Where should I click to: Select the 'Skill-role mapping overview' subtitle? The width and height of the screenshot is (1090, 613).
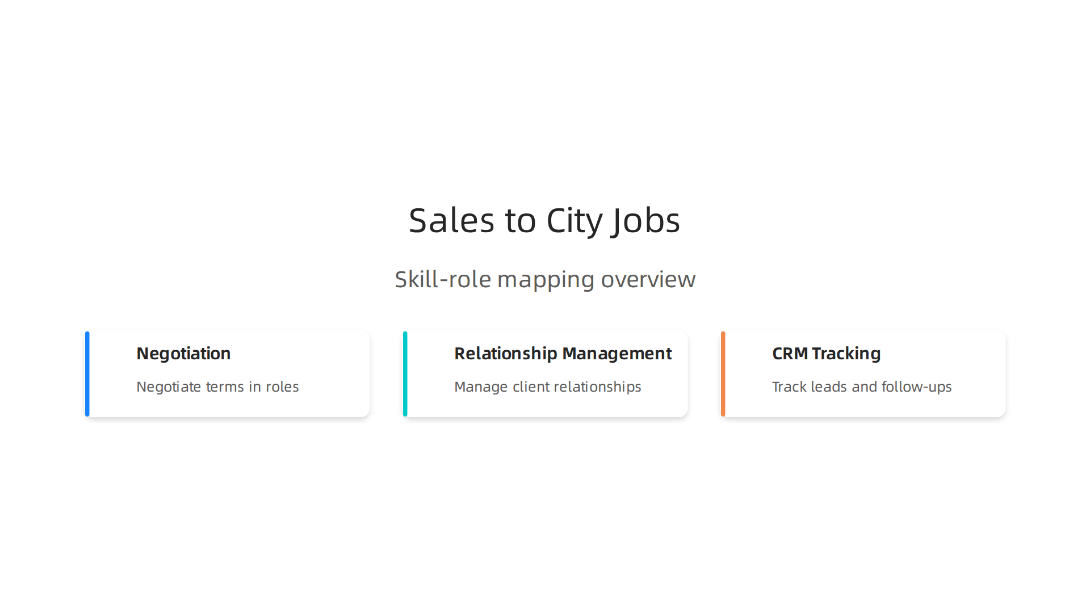[x=545, y=279]
